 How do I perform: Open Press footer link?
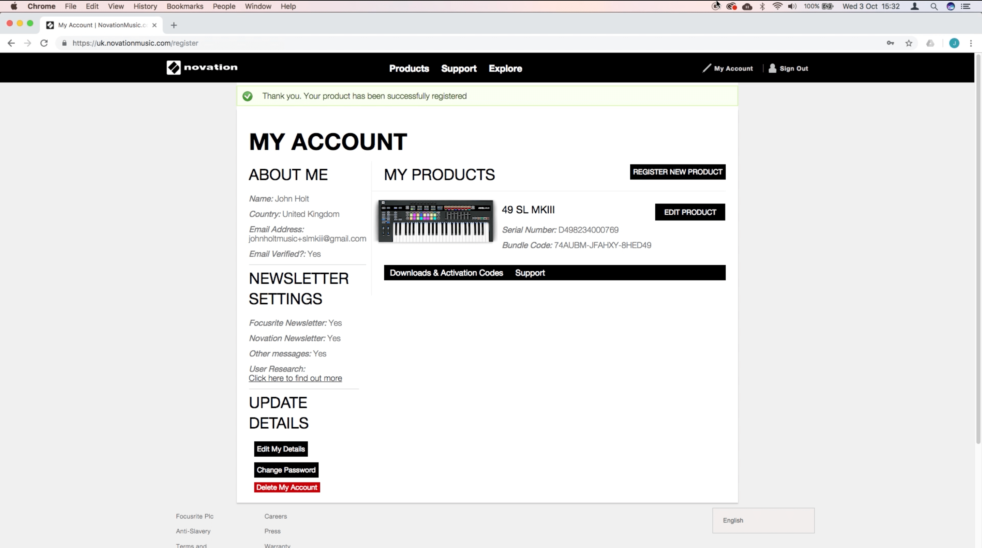coord(272,531)
